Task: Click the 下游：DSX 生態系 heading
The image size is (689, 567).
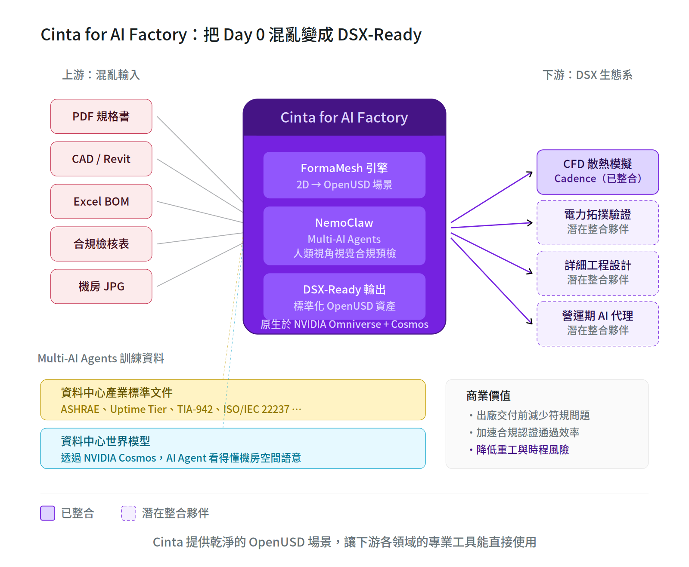Action: [587, 75]
